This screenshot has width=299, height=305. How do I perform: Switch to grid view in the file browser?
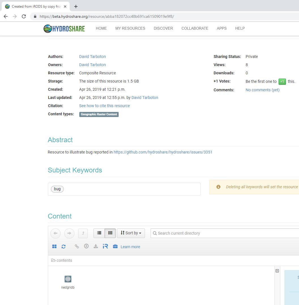(110, 233)
